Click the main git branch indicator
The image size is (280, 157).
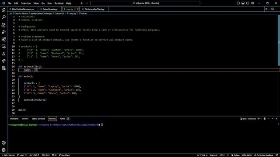[21, 155]
